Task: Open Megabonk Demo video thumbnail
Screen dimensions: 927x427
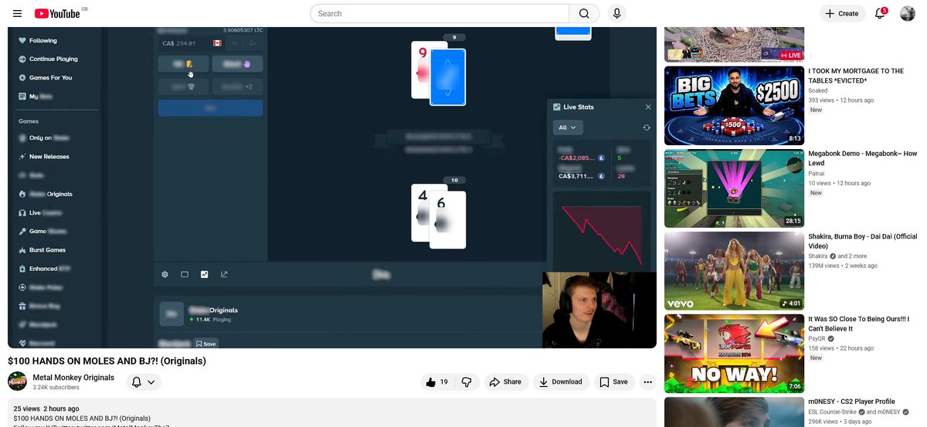Action: pyautogui.click(x=734, y=188)
